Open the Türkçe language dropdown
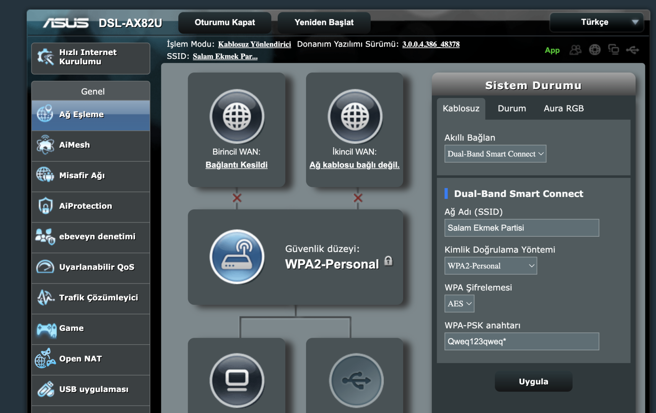656x413 pixels. click(597, 22)
